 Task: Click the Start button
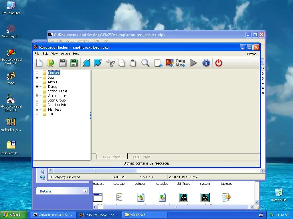14,215
